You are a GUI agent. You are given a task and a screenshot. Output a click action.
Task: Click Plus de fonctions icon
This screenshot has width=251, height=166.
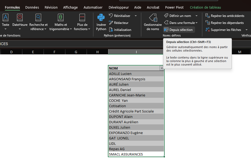point(82,18)
